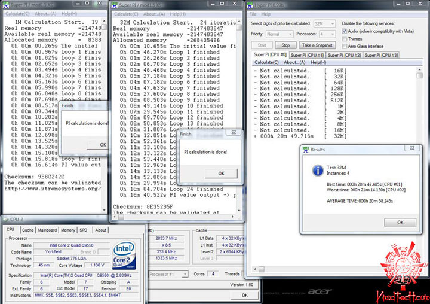
Task: Click OK in the 32M Finish dialog
Action: (x=221, y=174)
